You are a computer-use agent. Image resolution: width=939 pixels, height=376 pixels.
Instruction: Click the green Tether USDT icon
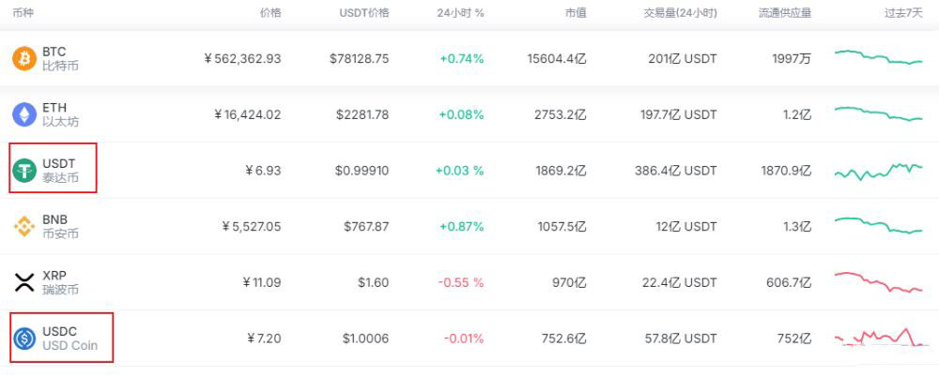pyautogui.click(x=23, y=171)
